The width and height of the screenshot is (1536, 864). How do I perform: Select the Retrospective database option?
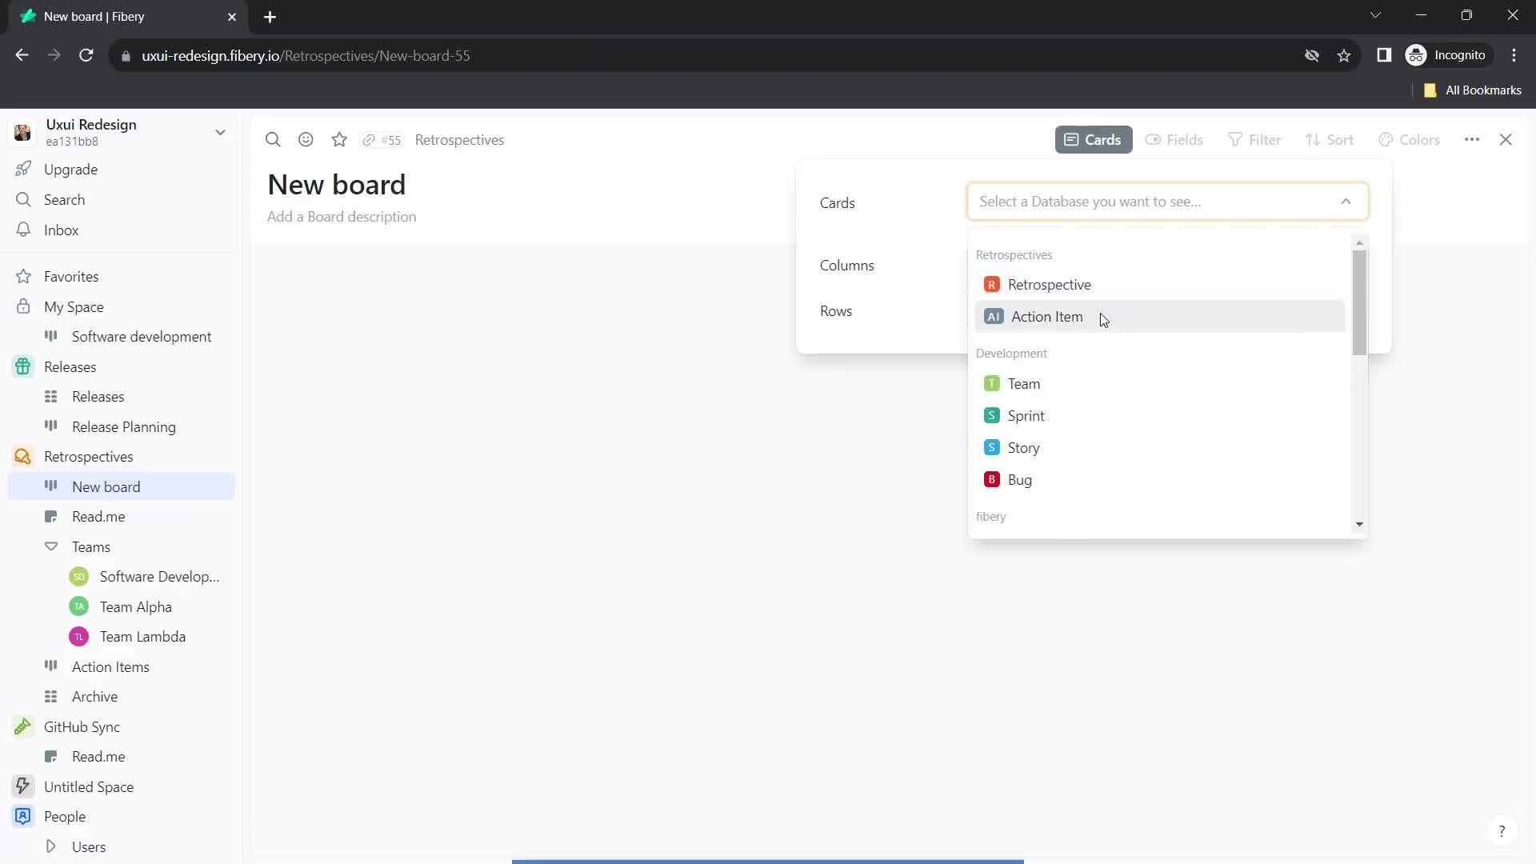click(x=1050, y=285)
